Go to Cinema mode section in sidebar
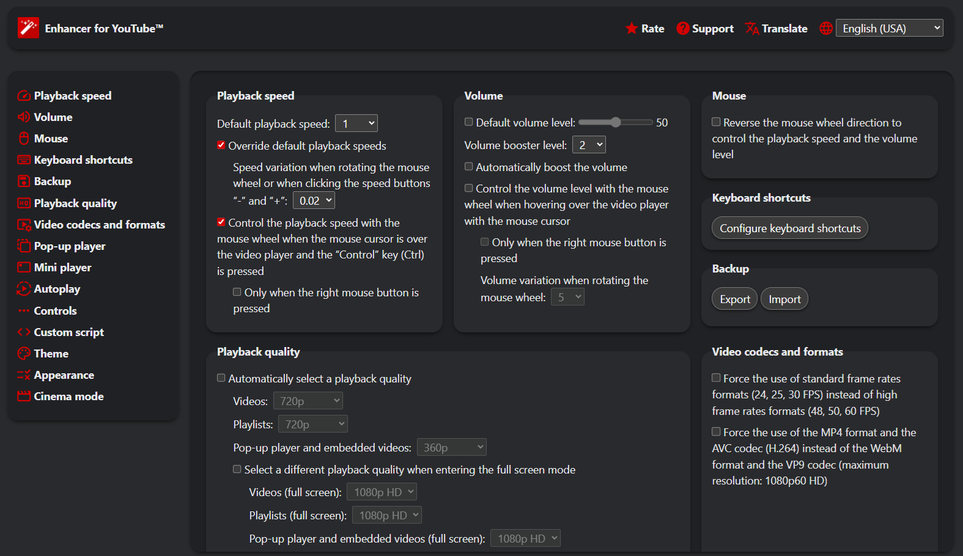Screen dimensions: 963x556 click(x=69, y=397)
